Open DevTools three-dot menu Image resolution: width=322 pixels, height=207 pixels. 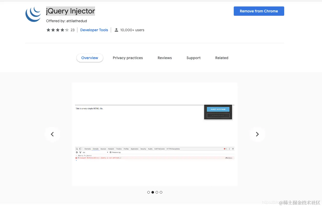coord(229,149)
